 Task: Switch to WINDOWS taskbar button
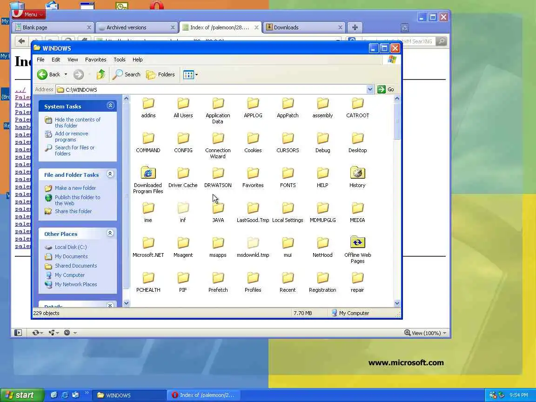129,395
